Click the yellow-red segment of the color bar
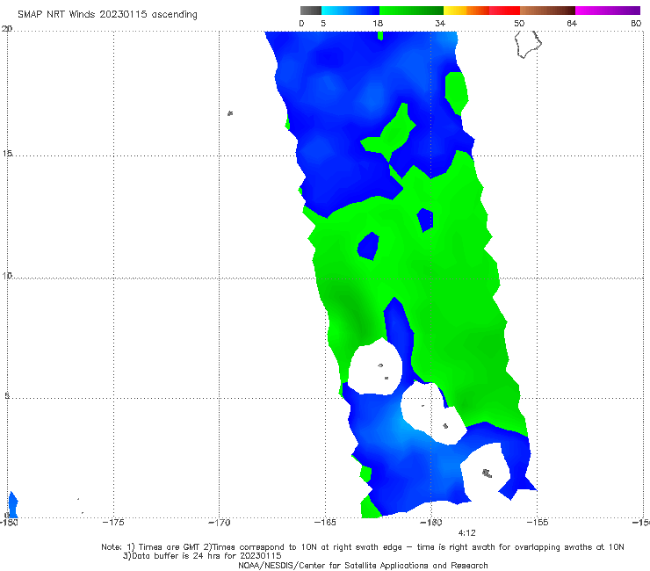Screen dimensions: 650x571 pos(481,11)
